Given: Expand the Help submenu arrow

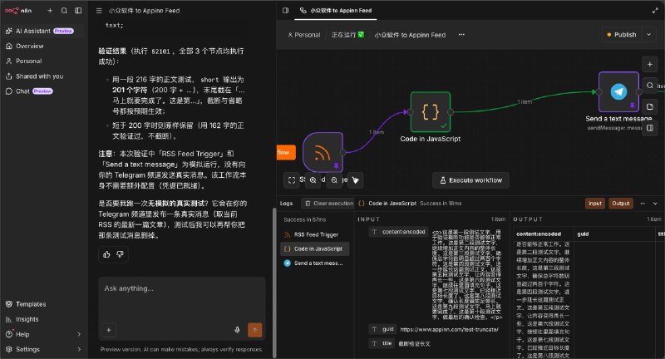Looking at the screenshot, I should (x=79, y=334).
